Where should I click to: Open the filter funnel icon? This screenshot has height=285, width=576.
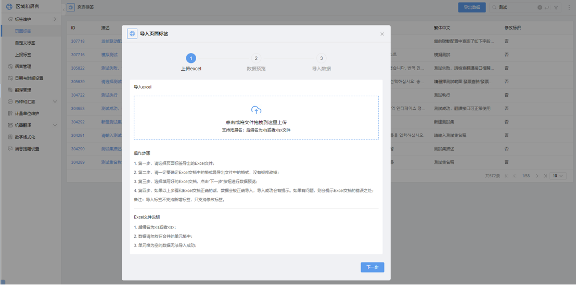pyautogui.click(x=556, y=7)
